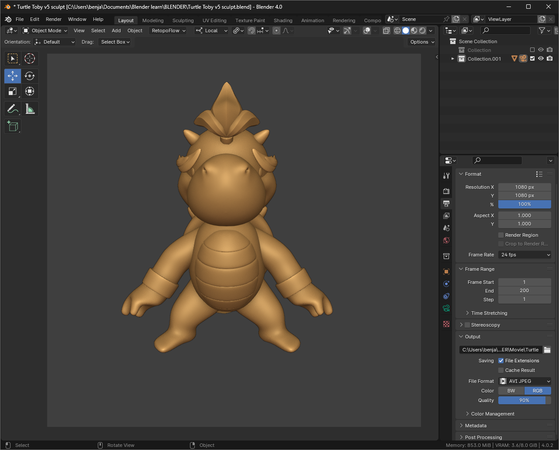Image resolution: width=559 pixels, height=450 pixels.
Task: Activate the Rotate tool
Action: coord(30,76)
